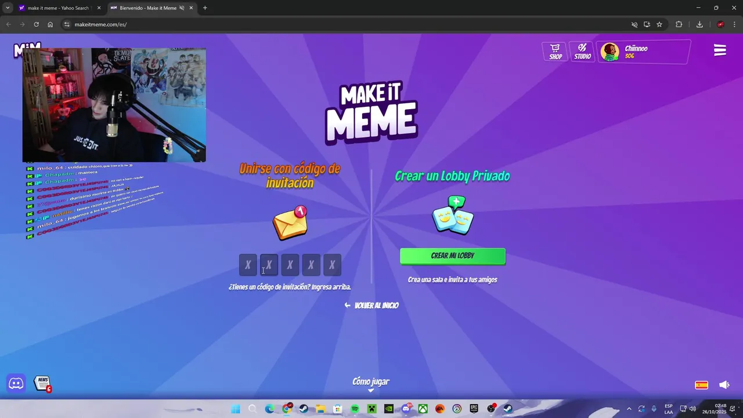Click the invitation envelope icon

pyautogui.click(x=290, y=223)
